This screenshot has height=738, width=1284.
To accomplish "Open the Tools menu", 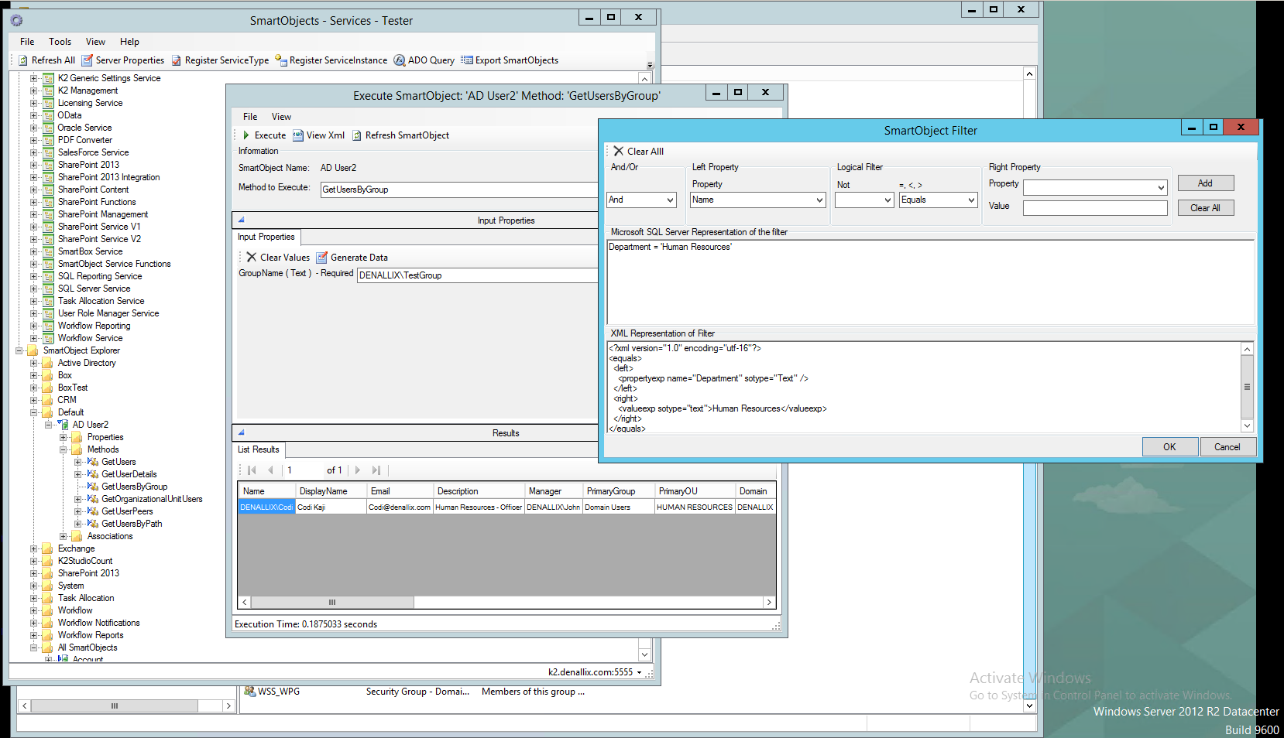I will 60,42.
